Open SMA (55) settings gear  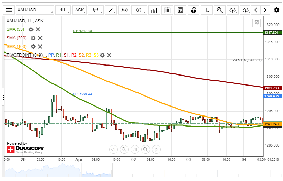[x=31, y=29]
